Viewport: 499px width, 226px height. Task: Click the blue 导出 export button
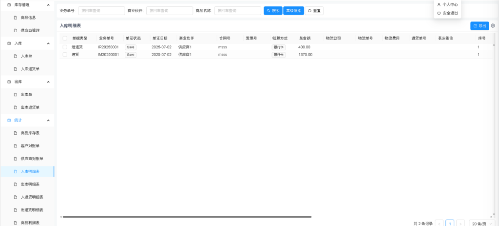coord(480,26)
